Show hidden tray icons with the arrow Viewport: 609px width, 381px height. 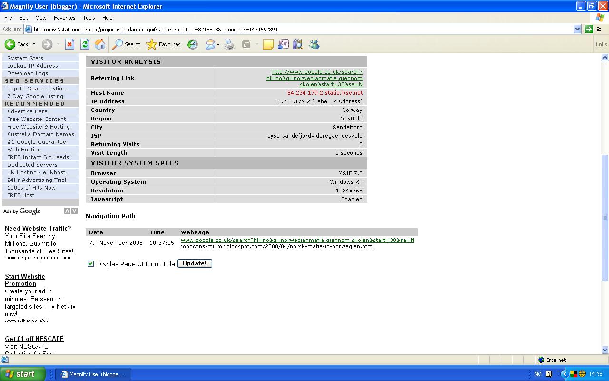(565, 374)
